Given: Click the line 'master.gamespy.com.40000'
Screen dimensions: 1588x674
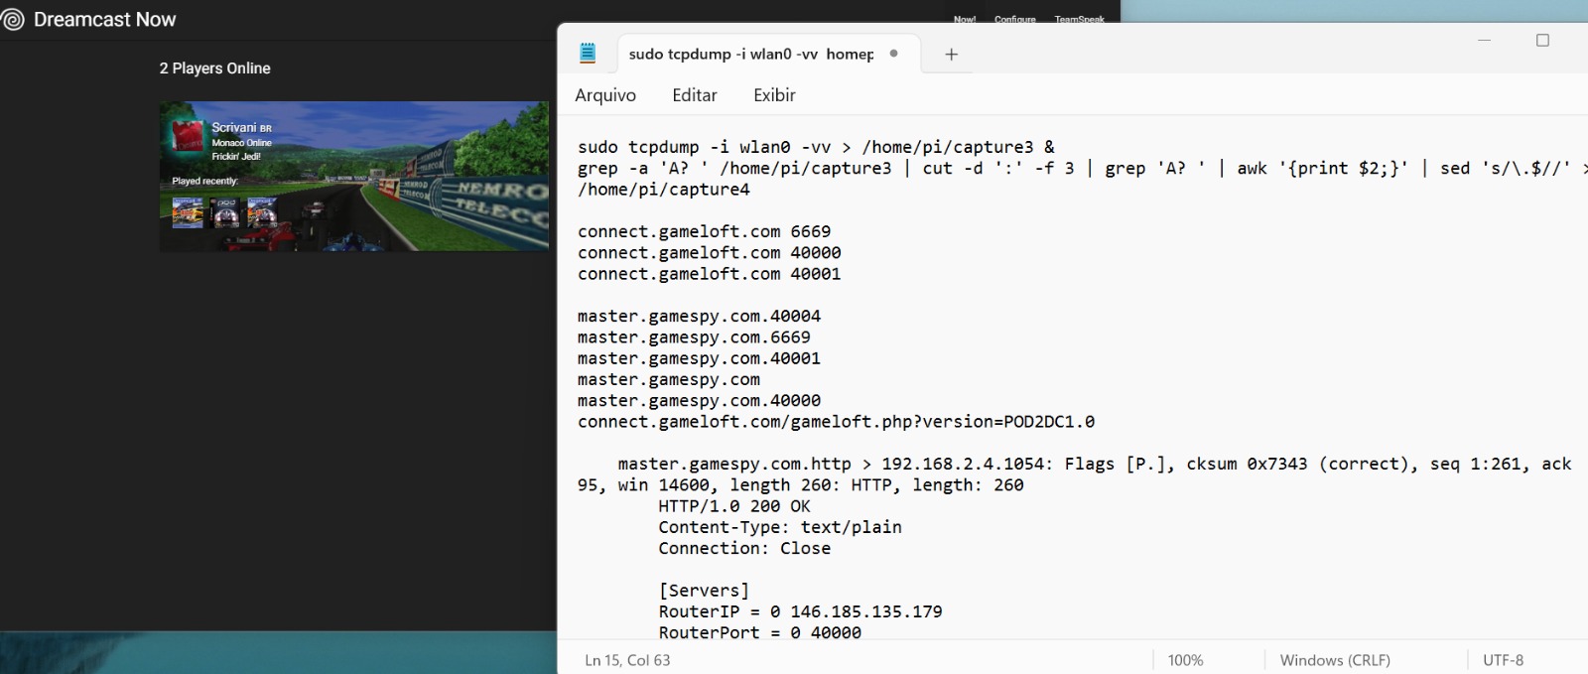Looking at the screenshot, I should (699, 401).
